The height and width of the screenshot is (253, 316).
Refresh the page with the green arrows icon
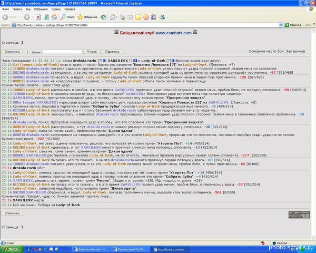[x=46, y=17]
